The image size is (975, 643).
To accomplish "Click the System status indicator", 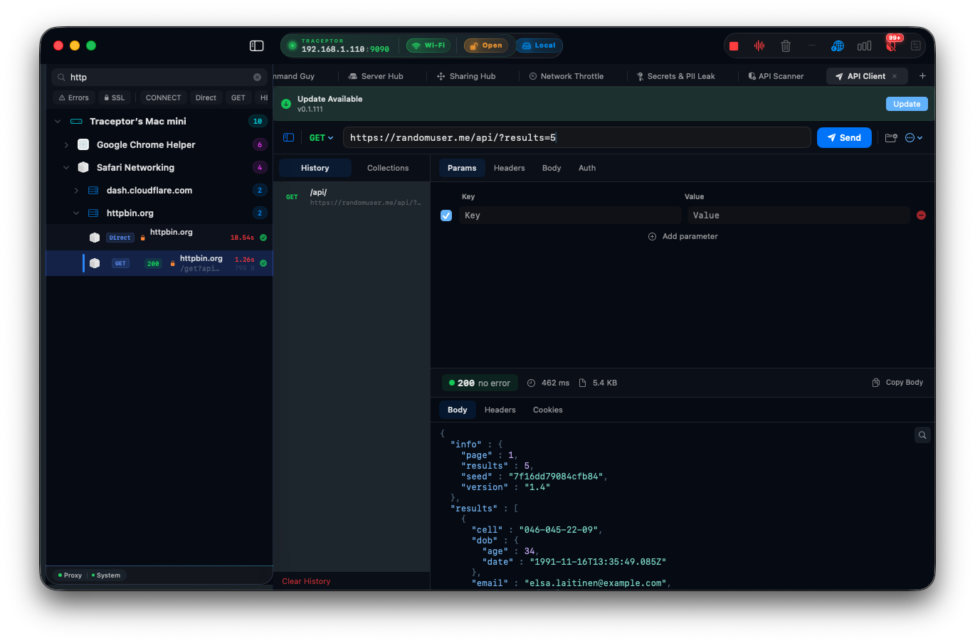I will click(106, 575).
